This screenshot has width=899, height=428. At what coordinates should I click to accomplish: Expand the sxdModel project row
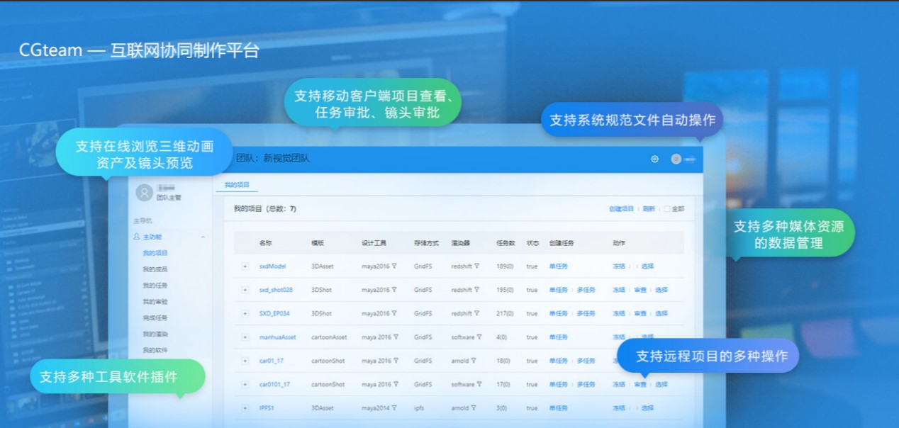coord(245,266)
